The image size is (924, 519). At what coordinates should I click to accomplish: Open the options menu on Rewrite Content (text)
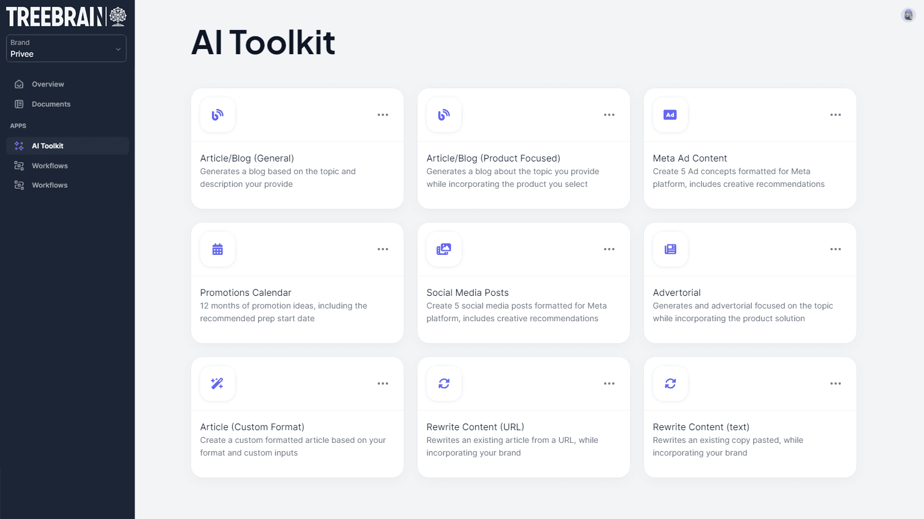tap(835, 383)
